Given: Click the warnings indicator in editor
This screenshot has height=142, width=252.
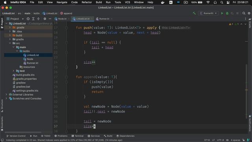Looking at the screenshot, I should point(231,24).
